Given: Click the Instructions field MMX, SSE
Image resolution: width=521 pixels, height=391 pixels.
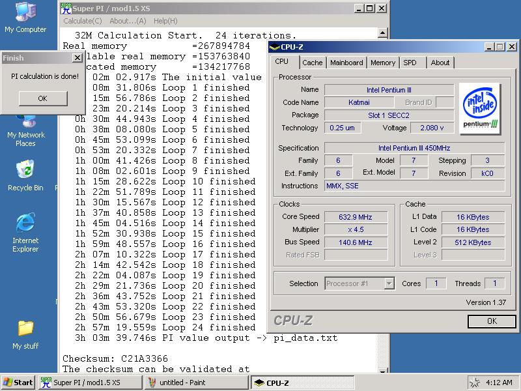Looking at the screenshot, I should click(414, 186).
